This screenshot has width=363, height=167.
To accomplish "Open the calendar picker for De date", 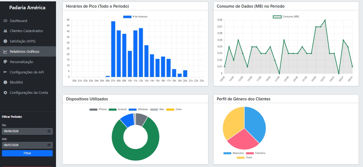I will (49, 131).
